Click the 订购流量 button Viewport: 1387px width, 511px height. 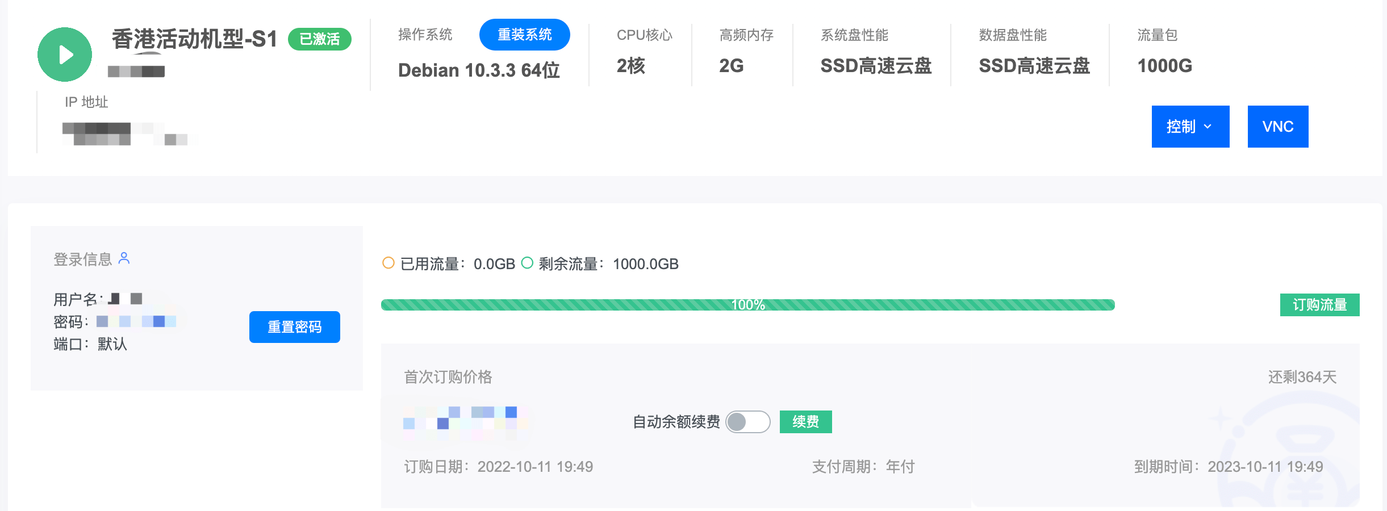pos(1319,305)
